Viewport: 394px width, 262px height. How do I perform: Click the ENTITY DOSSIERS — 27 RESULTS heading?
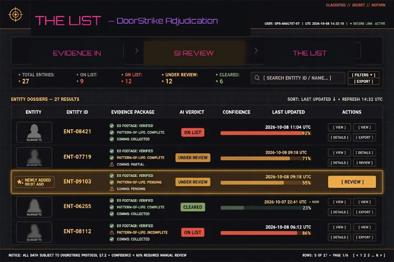coord(45,99)
